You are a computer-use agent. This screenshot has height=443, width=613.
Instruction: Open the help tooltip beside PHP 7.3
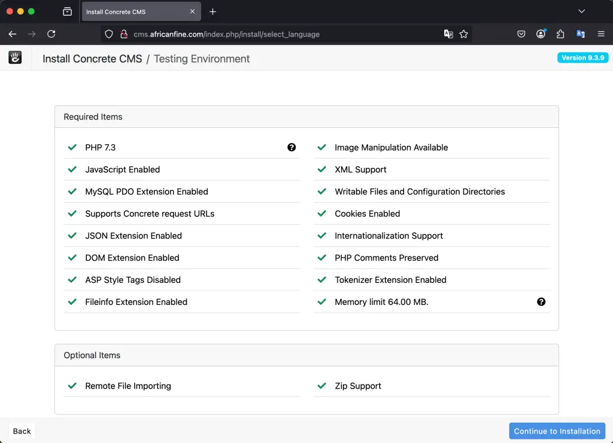(292, 147)
